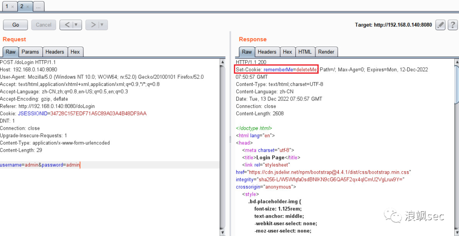Click the Go button to send request

tap(16, 25)
